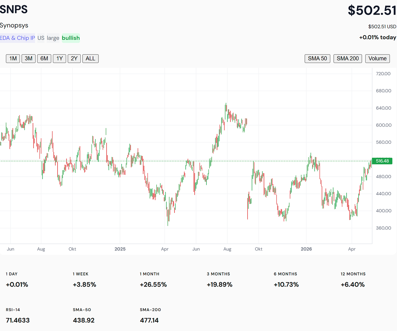
Task: Click the 1 MONTH value +26.55%
Action: point(153,285)
